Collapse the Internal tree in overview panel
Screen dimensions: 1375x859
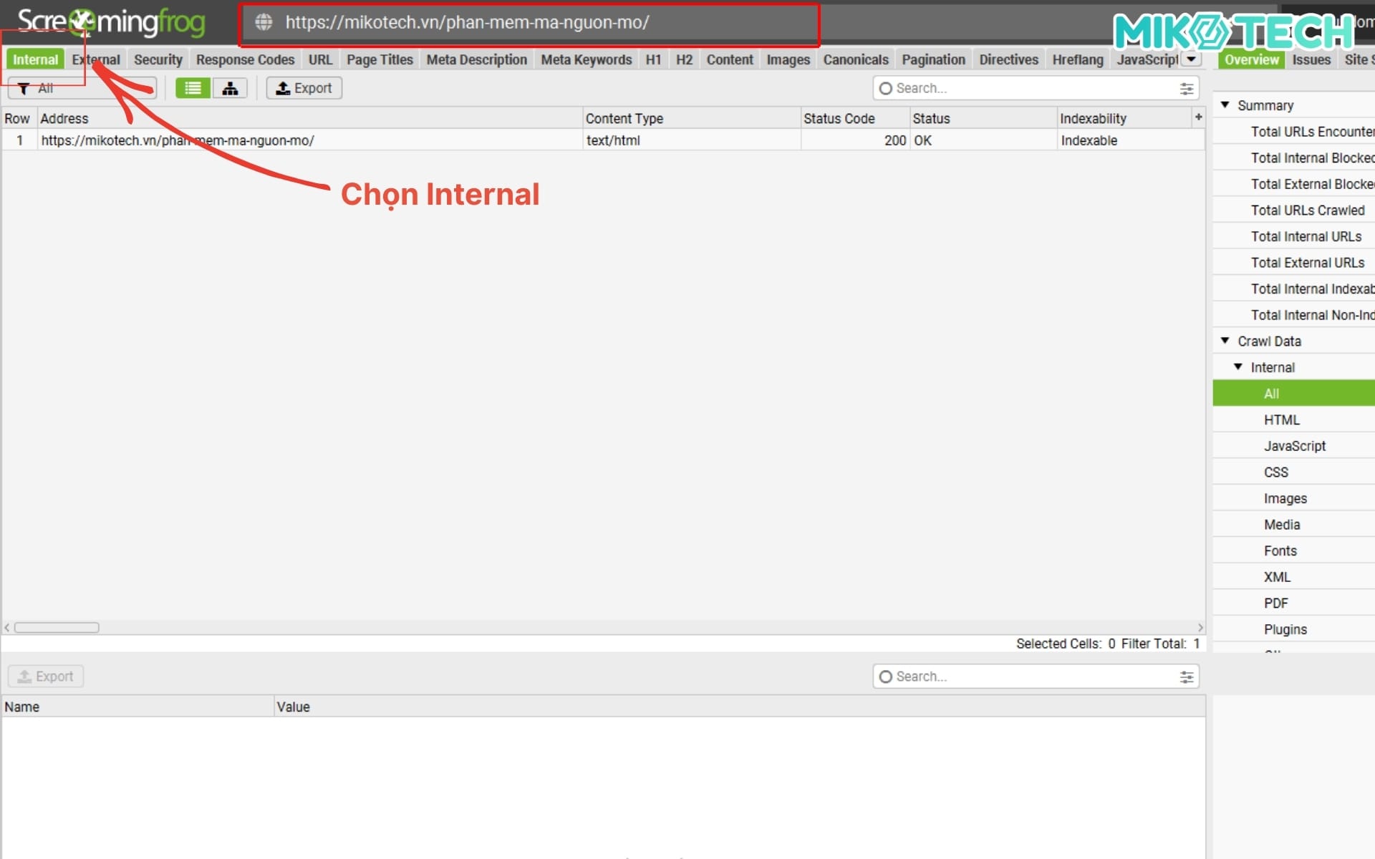click(x=1238, y=367)
